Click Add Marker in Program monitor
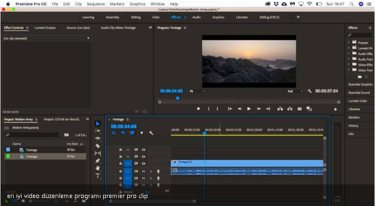The width and height of the screenshot is (375, 206). point(198,109)
